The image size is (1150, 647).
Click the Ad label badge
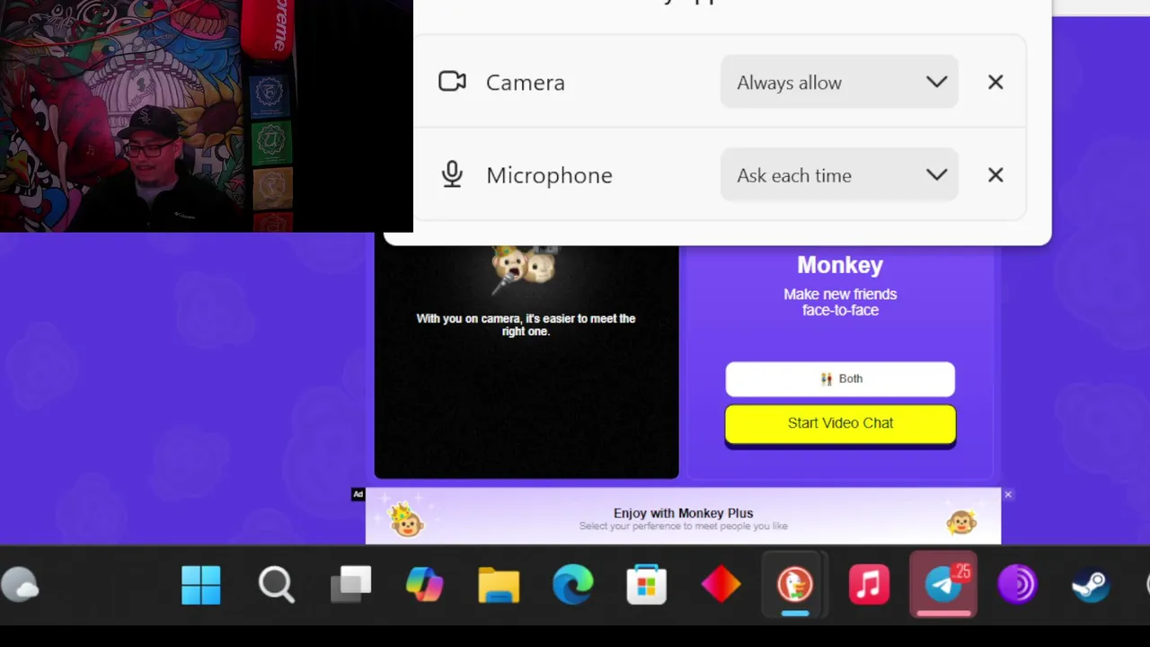358,494
